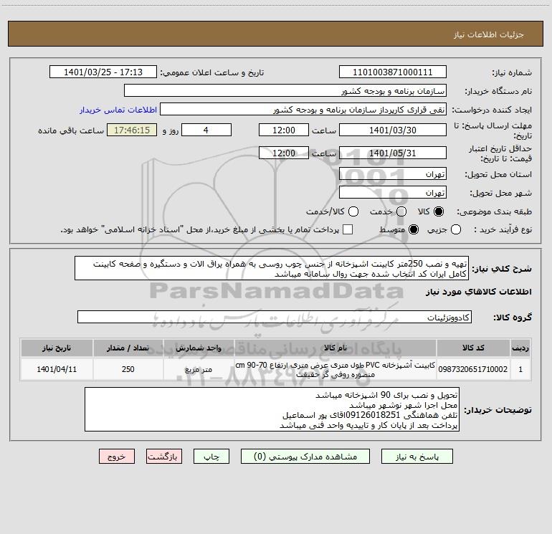
Task: Click the remaining days field showing 4
Action: pos(206,130)
